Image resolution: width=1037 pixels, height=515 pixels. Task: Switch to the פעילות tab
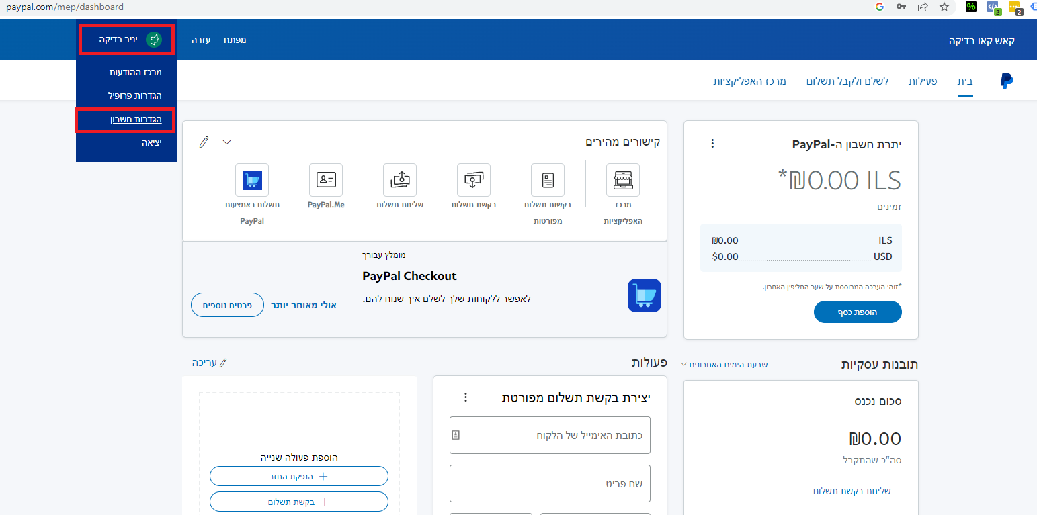click(x=922, y=81)
